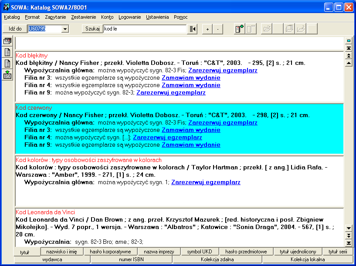Switch to the numer ISBN tab

[x=132, y=259]
